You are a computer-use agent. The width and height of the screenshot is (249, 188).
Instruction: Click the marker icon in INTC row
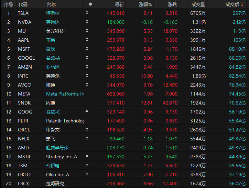click(x=87, y=76)
